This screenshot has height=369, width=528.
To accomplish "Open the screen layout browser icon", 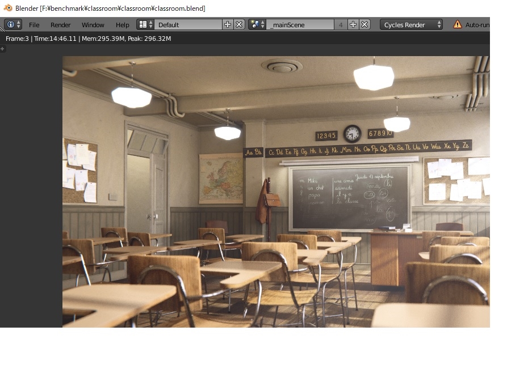I will click(x=145, y=24).
